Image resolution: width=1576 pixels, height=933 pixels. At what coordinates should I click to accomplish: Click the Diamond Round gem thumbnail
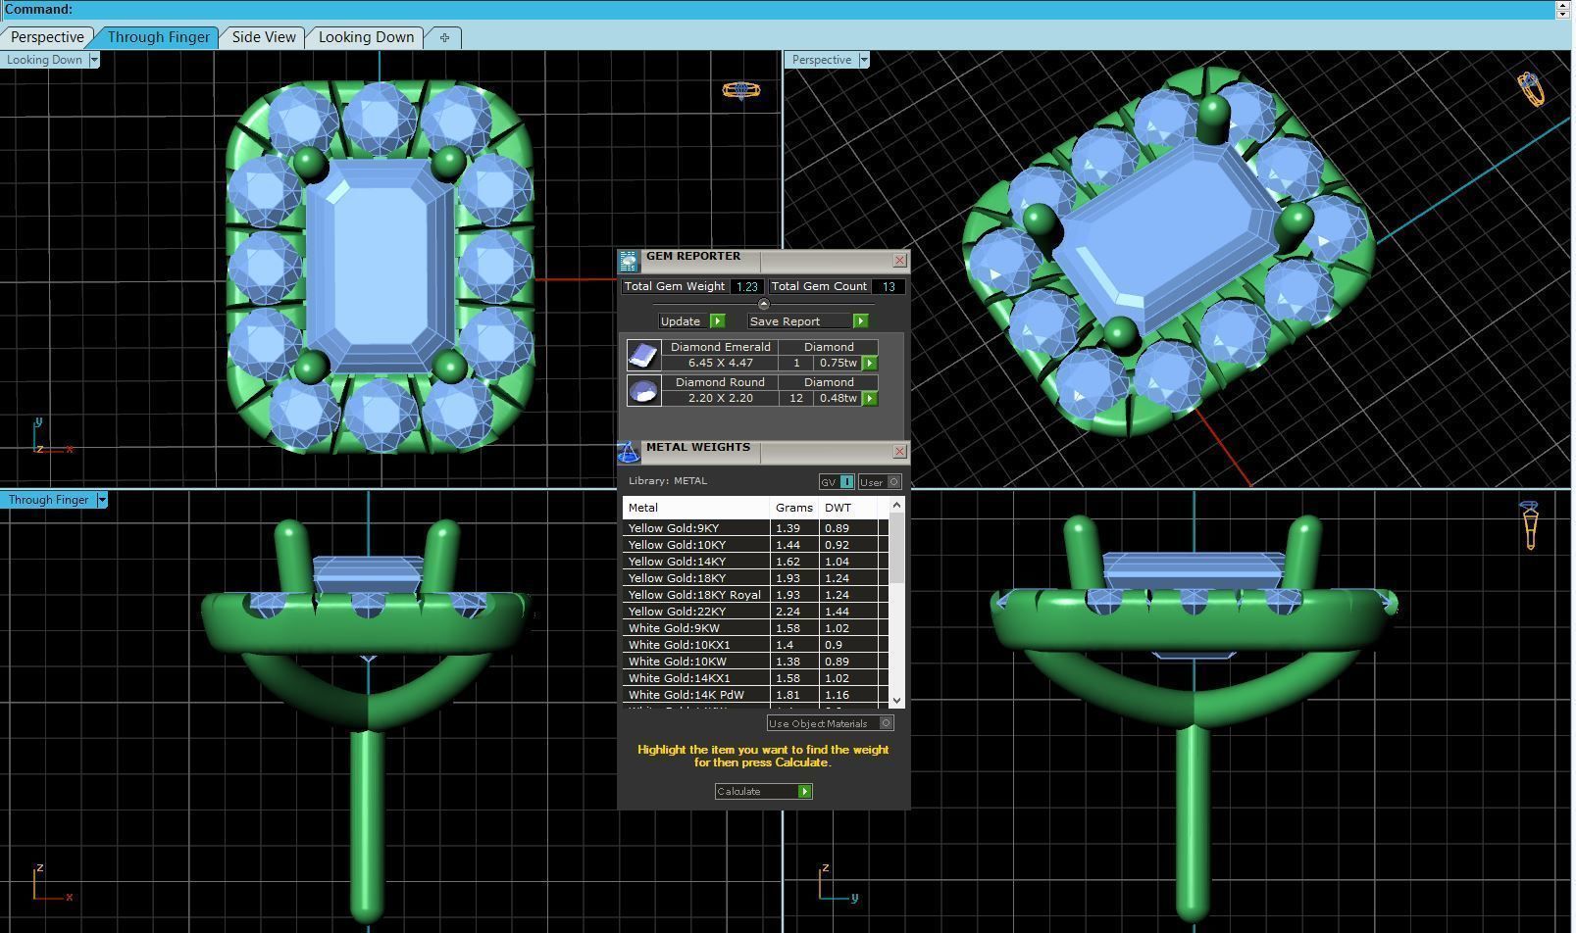(x=643, y=390)
